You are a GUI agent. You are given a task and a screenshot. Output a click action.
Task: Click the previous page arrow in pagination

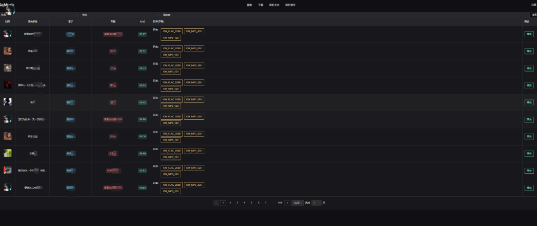pyautogui.click(x=216, y=203)
